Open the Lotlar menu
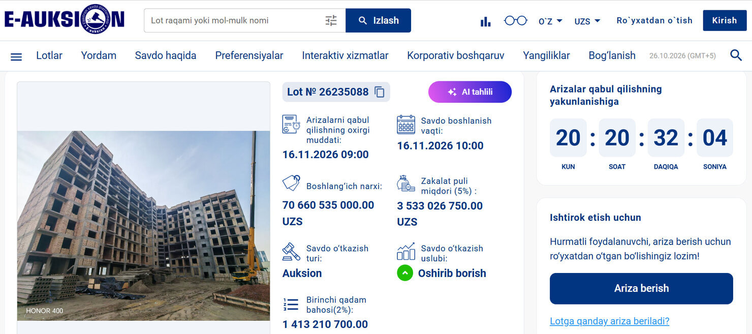752x334 pixels. (x=49, y=55)
